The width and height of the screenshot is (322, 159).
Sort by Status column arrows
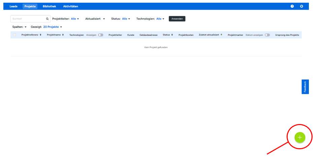(172, 35)
